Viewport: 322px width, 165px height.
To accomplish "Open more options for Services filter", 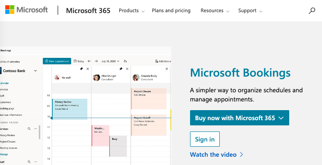I will pyautogui.click(x=35, y=129).
